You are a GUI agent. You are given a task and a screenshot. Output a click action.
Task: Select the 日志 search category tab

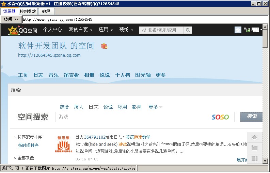(94, 107)
